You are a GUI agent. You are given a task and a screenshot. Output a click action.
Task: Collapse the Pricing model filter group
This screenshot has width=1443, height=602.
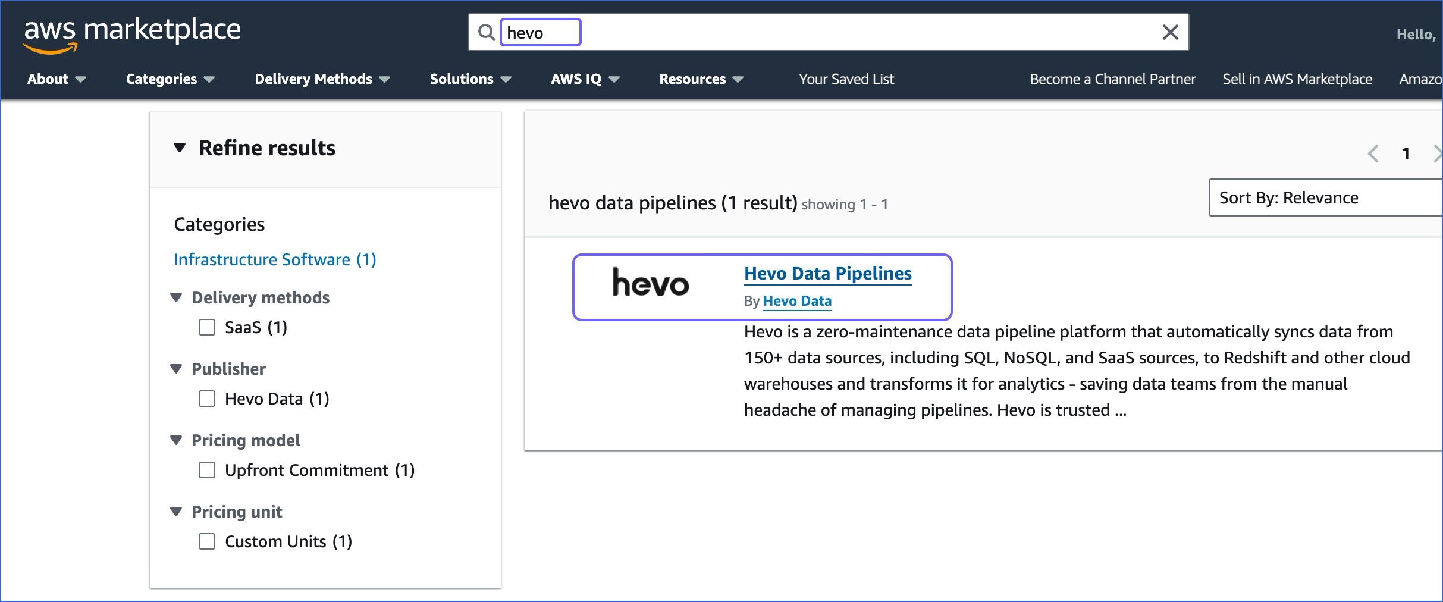click(176, 440)
